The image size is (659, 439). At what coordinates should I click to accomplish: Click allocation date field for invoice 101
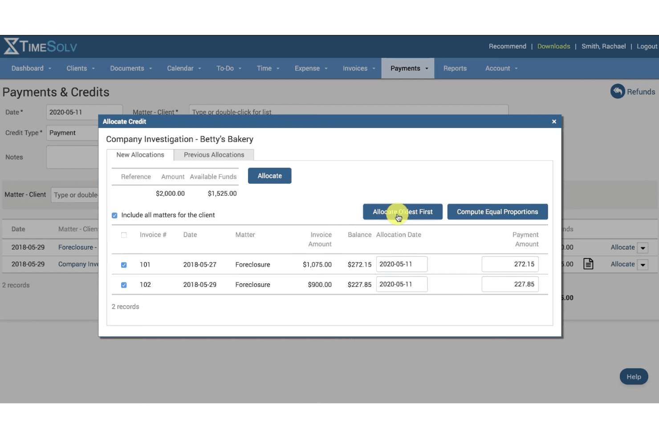coord(402,264)
